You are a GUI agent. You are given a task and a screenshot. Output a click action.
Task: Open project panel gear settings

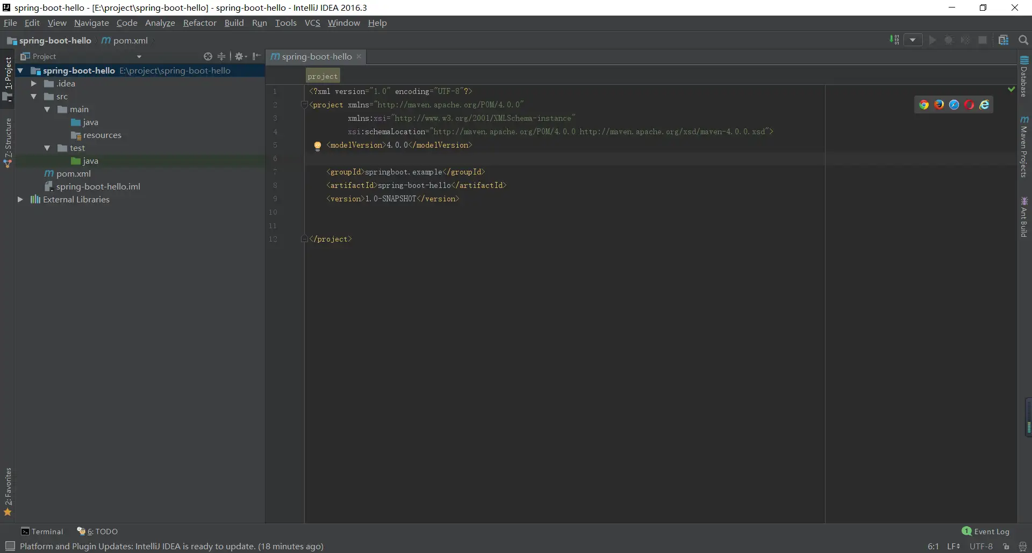[240, 56]
